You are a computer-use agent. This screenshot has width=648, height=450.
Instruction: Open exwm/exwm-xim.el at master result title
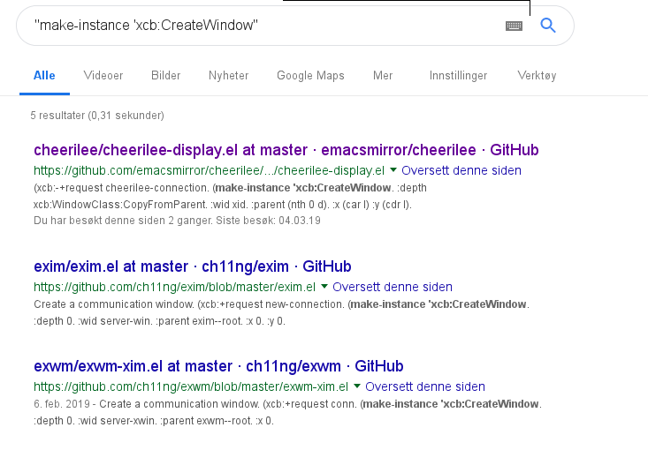218,366
